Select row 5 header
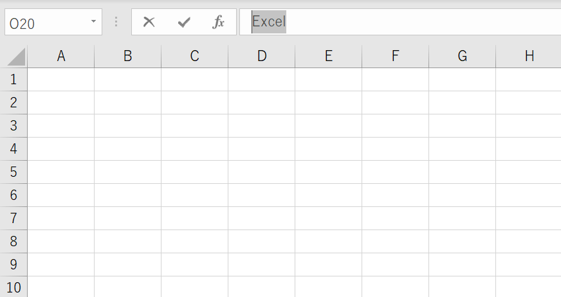This screenshot has width=561, height=297. pyautogui.click(x=14, y=172)
